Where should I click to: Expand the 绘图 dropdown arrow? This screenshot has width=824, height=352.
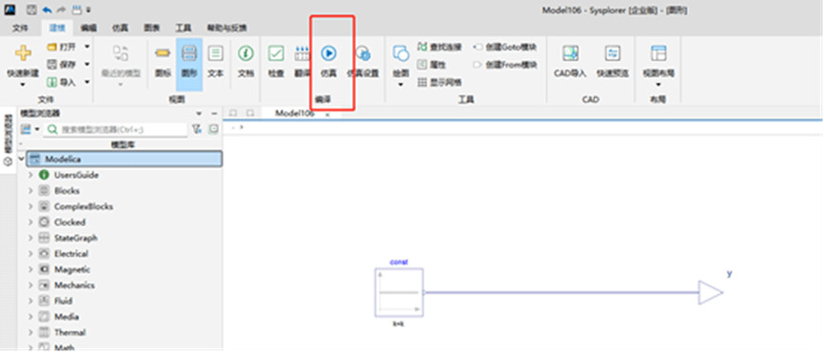[x=401, y=84]
